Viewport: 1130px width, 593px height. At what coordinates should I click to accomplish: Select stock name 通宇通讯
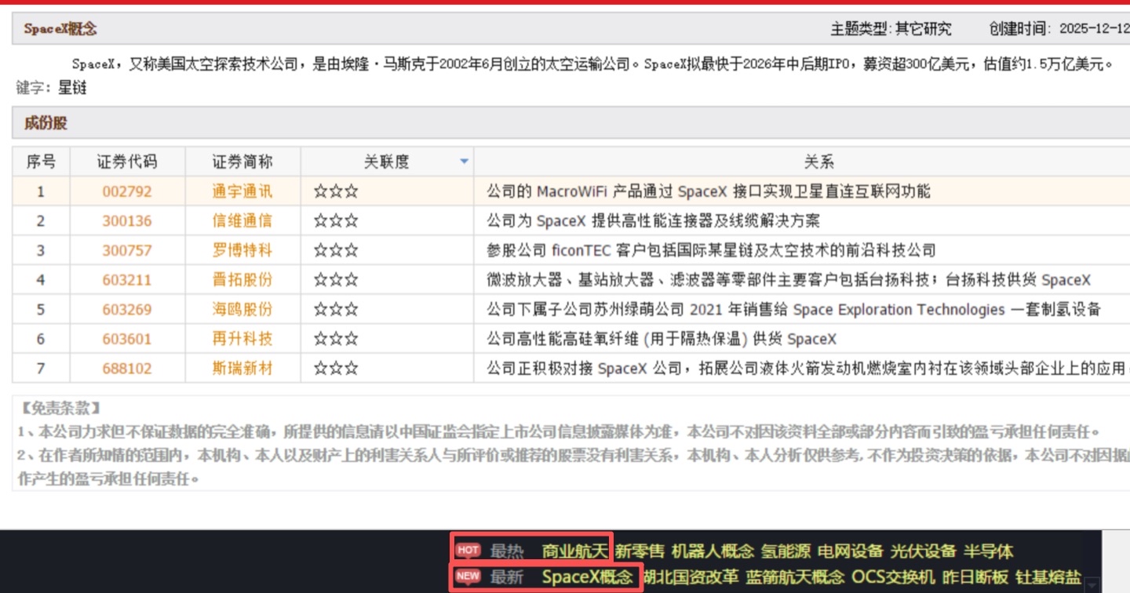(x=242, y=191)
